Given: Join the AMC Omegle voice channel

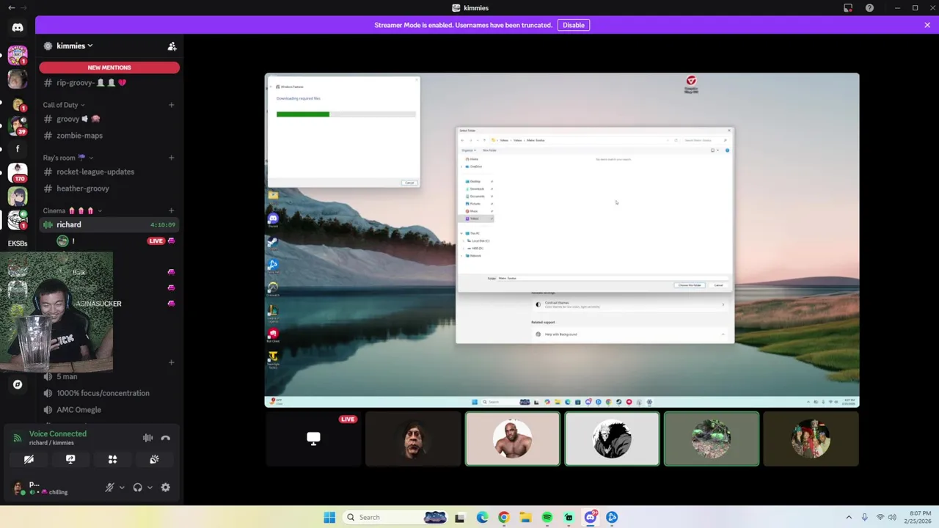Looking at the screenshot, I should pyautogui.click(x=109, y=410).
